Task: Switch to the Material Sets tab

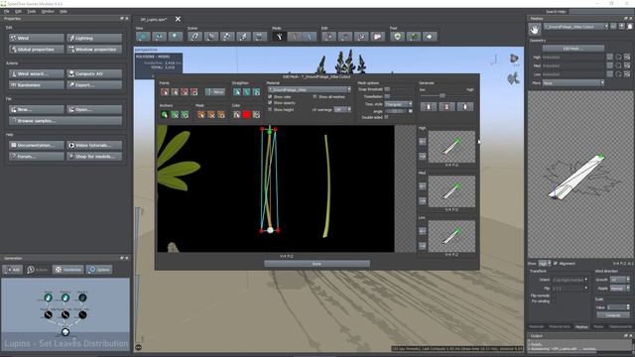Action: pos(560,326)
